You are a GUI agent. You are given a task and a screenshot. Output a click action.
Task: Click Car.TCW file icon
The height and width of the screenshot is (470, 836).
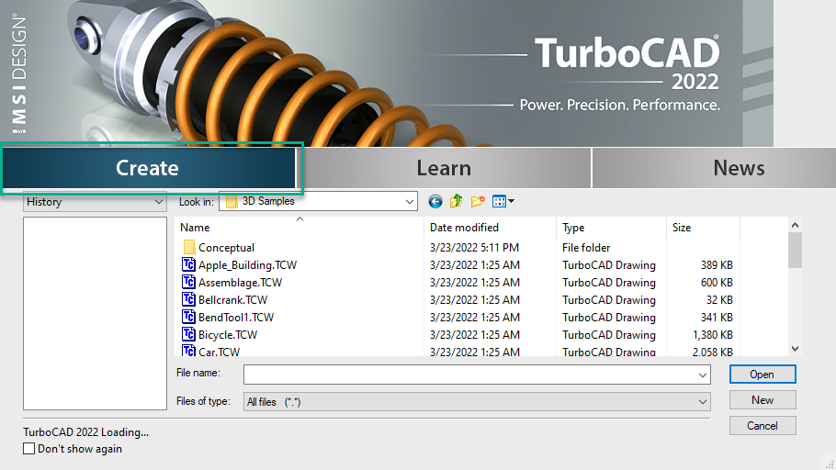(x=188, y=351)
